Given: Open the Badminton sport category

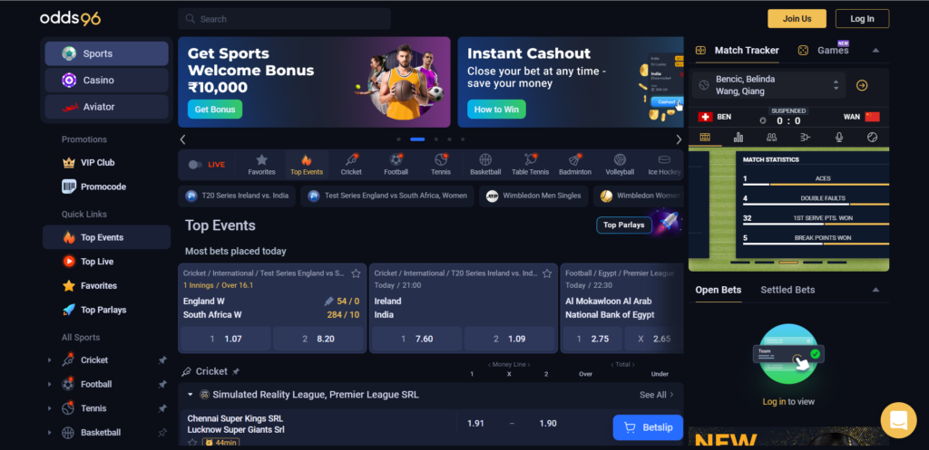Looking at the screenshot, I should point(575,165).
